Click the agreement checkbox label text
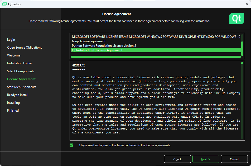The height and width of the screenshot is (166, 251). [x=125, y=145]
